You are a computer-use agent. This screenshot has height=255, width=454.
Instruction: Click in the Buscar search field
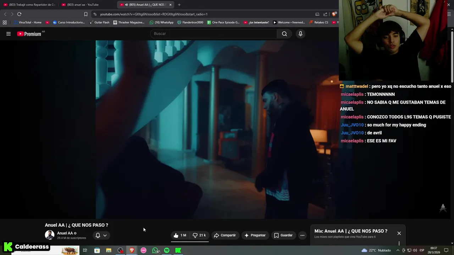pos(214,34)
